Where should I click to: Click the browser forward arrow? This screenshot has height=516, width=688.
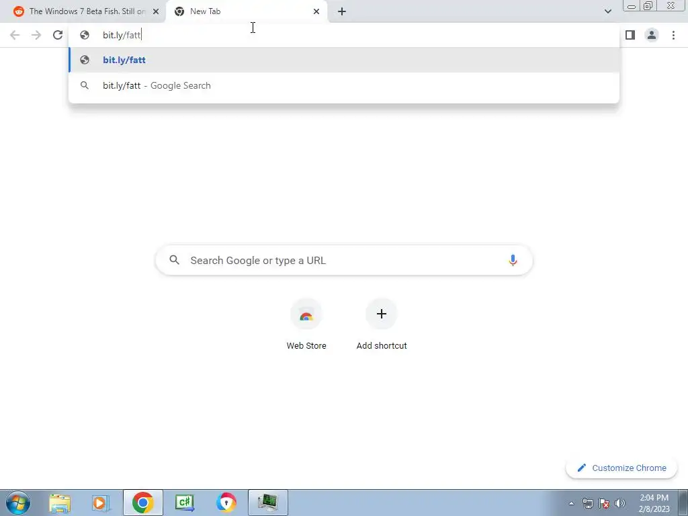click(36, 35)
